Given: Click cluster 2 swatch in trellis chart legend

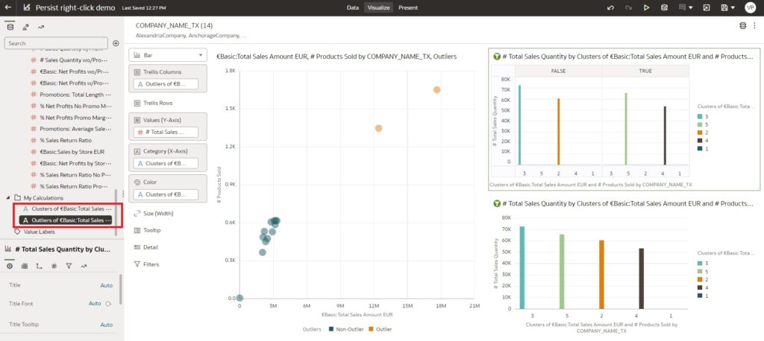Looking at the screenshot, I should [x=700, y=133].
